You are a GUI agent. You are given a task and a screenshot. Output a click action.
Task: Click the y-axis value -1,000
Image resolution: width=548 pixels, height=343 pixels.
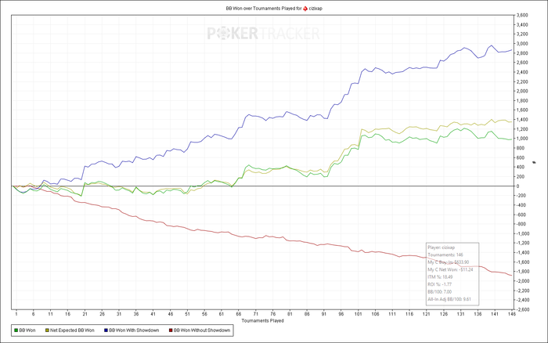[522, 233]
